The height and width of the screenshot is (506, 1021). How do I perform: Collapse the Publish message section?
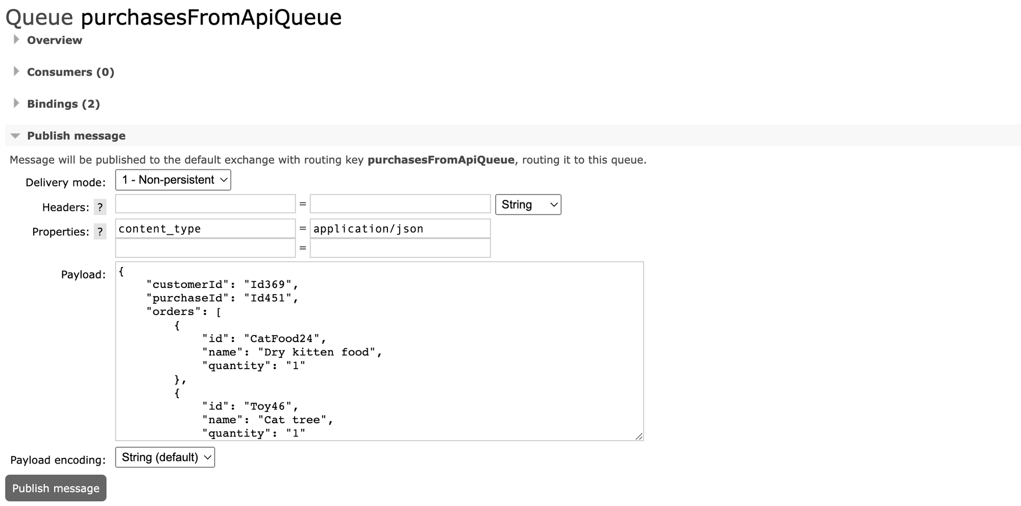[77, 135]
